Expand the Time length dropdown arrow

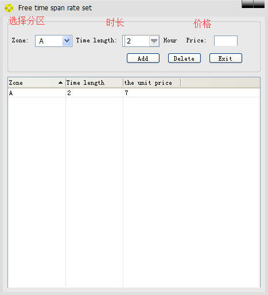point(154,41)
